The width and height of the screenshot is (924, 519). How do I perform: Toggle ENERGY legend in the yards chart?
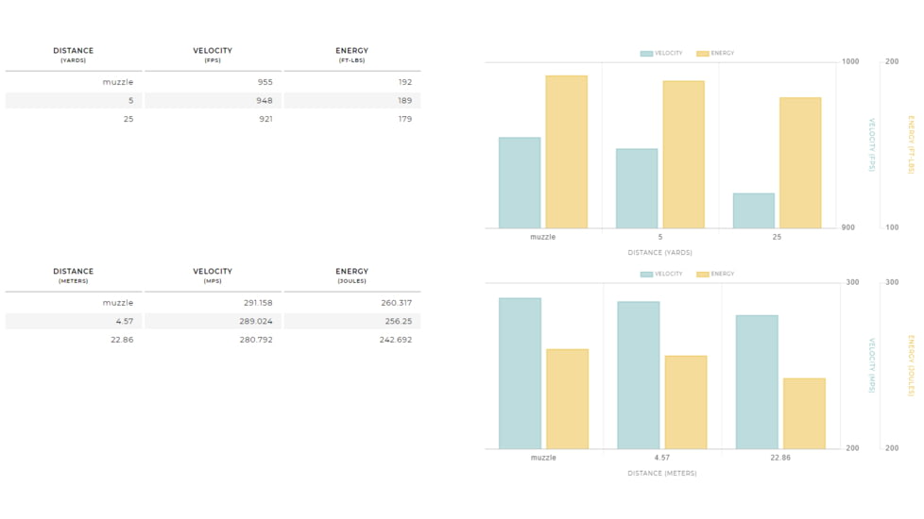[x=715, y=54]
